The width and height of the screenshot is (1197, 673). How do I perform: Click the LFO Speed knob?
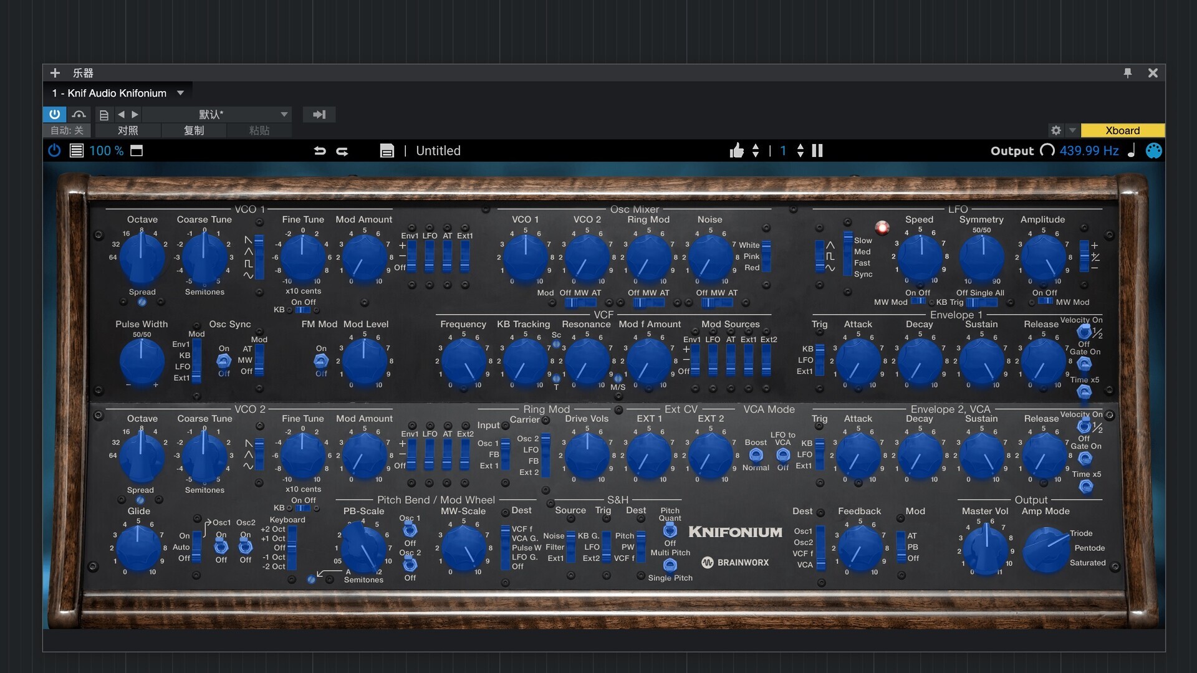click(919, 257)
